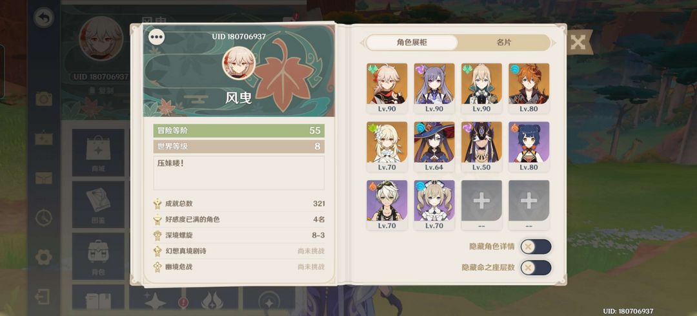Select the 角色展柜 tab
This screenshot has height=316, width=697.
point(412,43)
